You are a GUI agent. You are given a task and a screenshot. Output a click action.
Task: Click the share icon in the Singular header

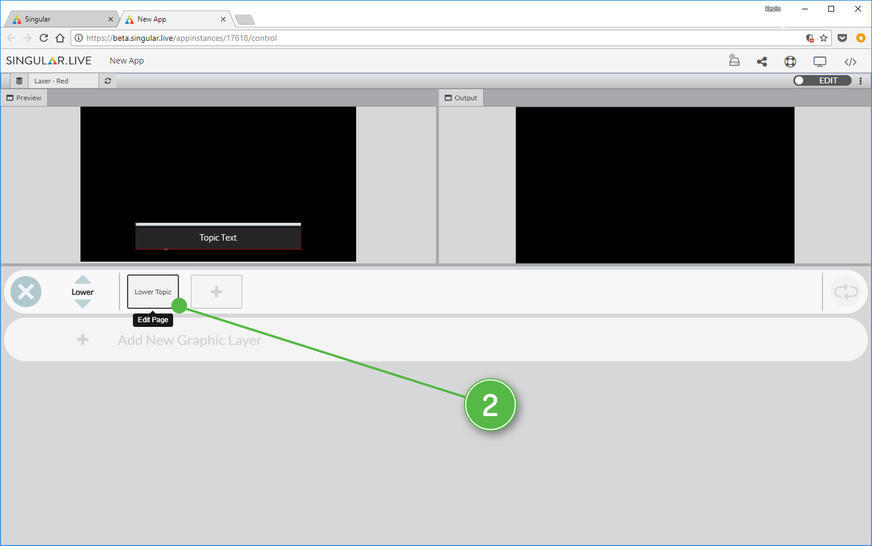(762, 61)
